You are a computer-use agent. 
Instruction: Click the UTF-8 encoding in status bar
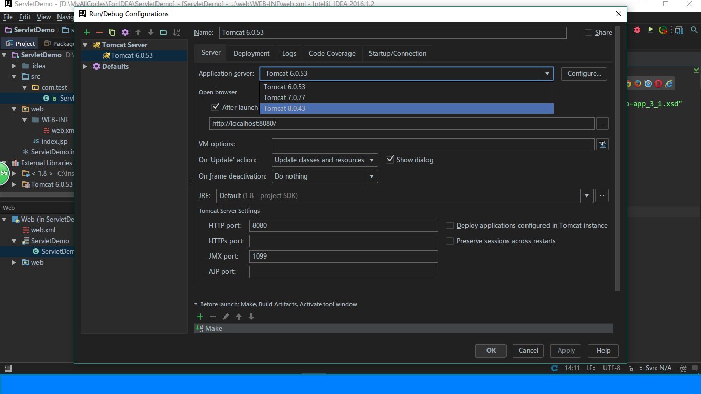[x=612, y=368]
